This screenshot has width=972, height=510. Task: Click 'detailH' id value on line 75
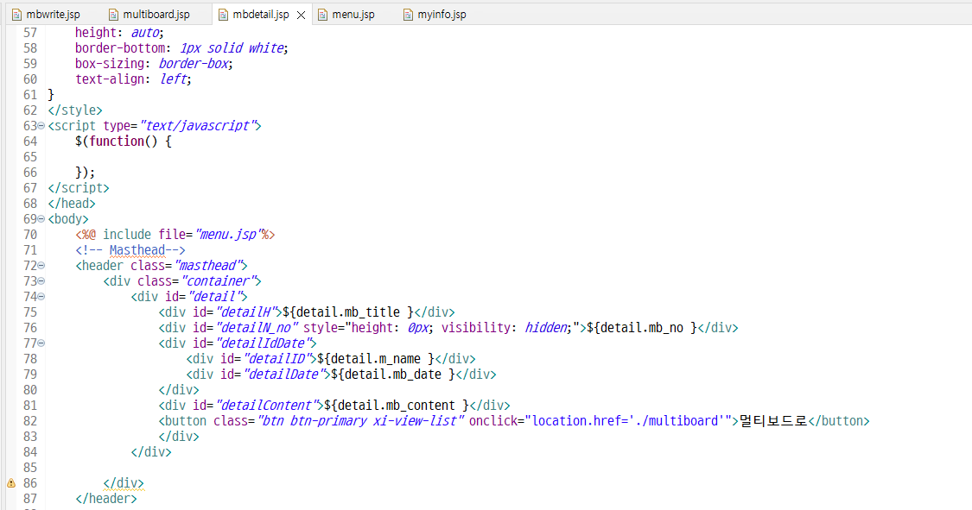(245, 312)
